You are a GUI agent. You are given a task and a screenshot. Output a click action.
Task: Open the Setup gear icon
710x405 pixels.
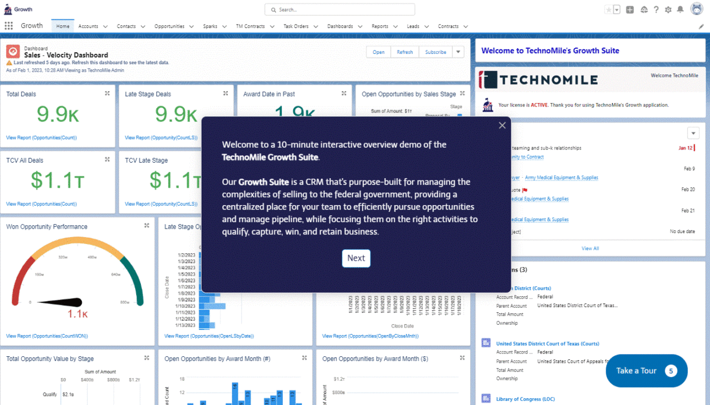click(x=668, y=9)
